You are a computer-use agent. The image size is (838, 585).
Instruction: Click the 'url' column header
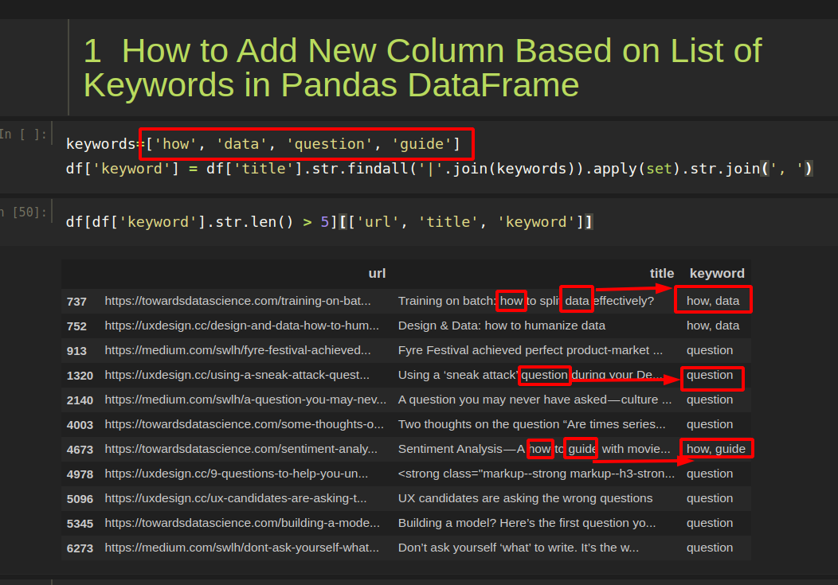(x=377, y=273)
